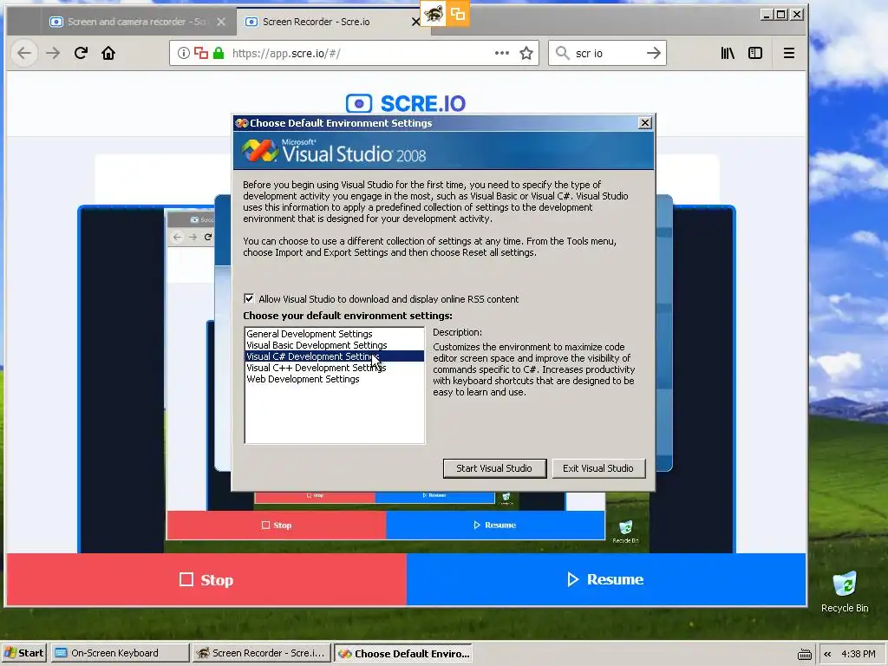
Task: Select Visual C++ Development Settings
Action: pyautogui.click(x=334, y=368)
